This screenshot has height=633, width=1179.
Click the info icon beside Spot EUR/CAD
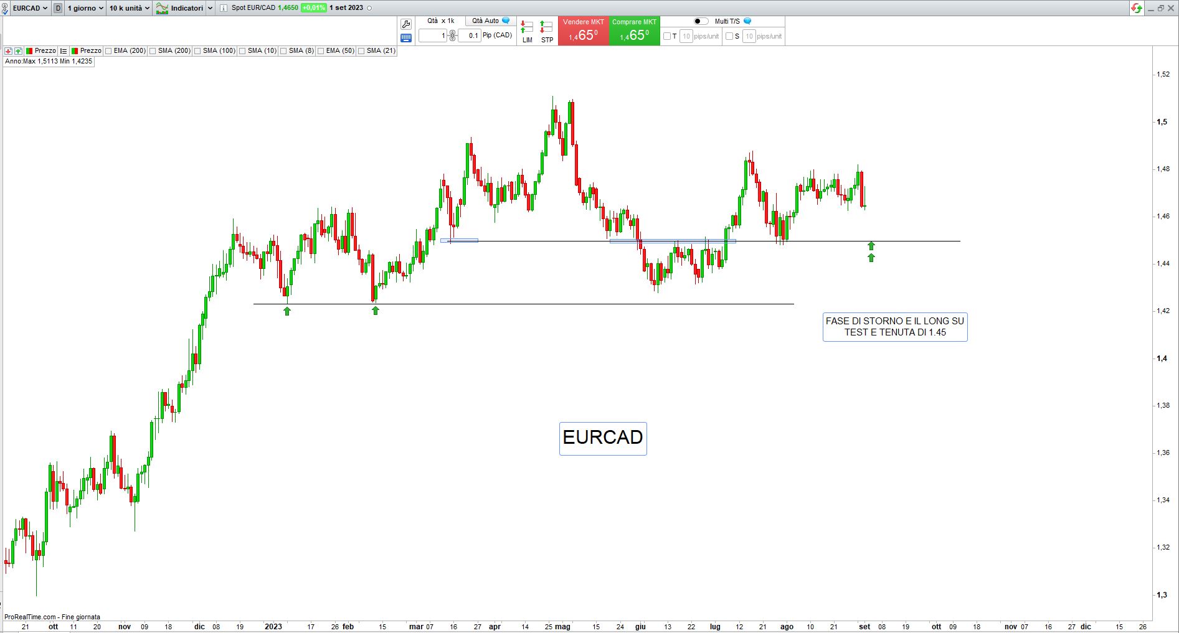pos(224,8)
